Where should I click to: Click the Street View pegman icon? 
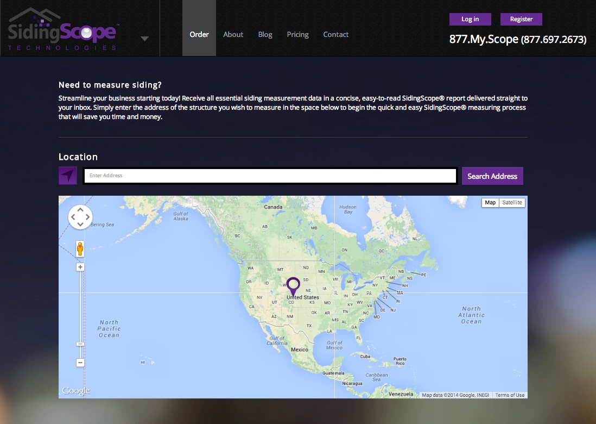(x=80, y=249)
